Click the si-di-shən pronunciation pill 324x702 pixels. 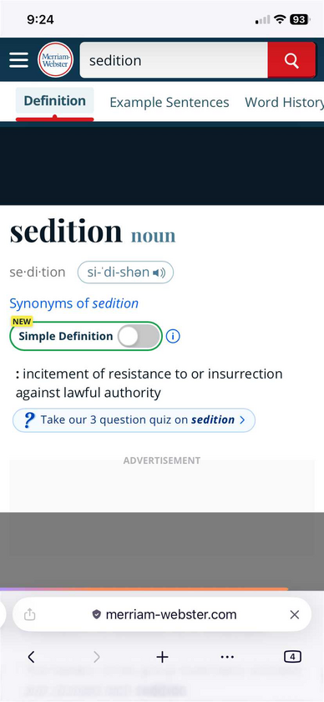[125, 272]
